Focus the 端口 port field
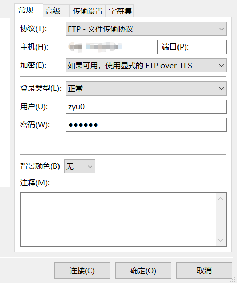 tap(210, 47)
